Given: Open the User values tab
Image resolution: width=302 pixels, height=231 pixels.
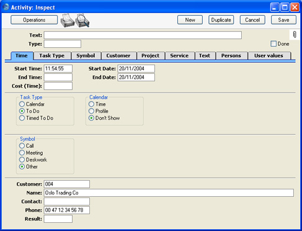Looking at the screenshot, I should pos(269,56).
